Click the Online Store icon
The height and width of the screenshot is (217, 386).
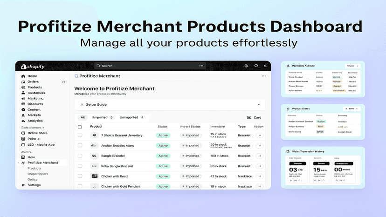pyautogui.click(x=23, y=133)
